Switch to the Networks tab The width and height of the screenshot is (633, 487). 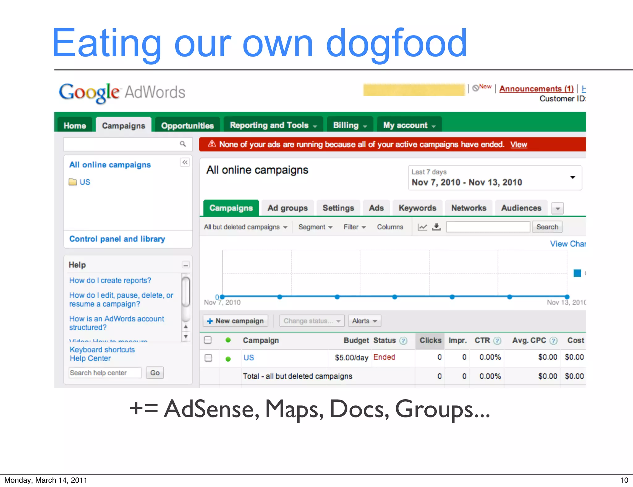pos(469,208)
